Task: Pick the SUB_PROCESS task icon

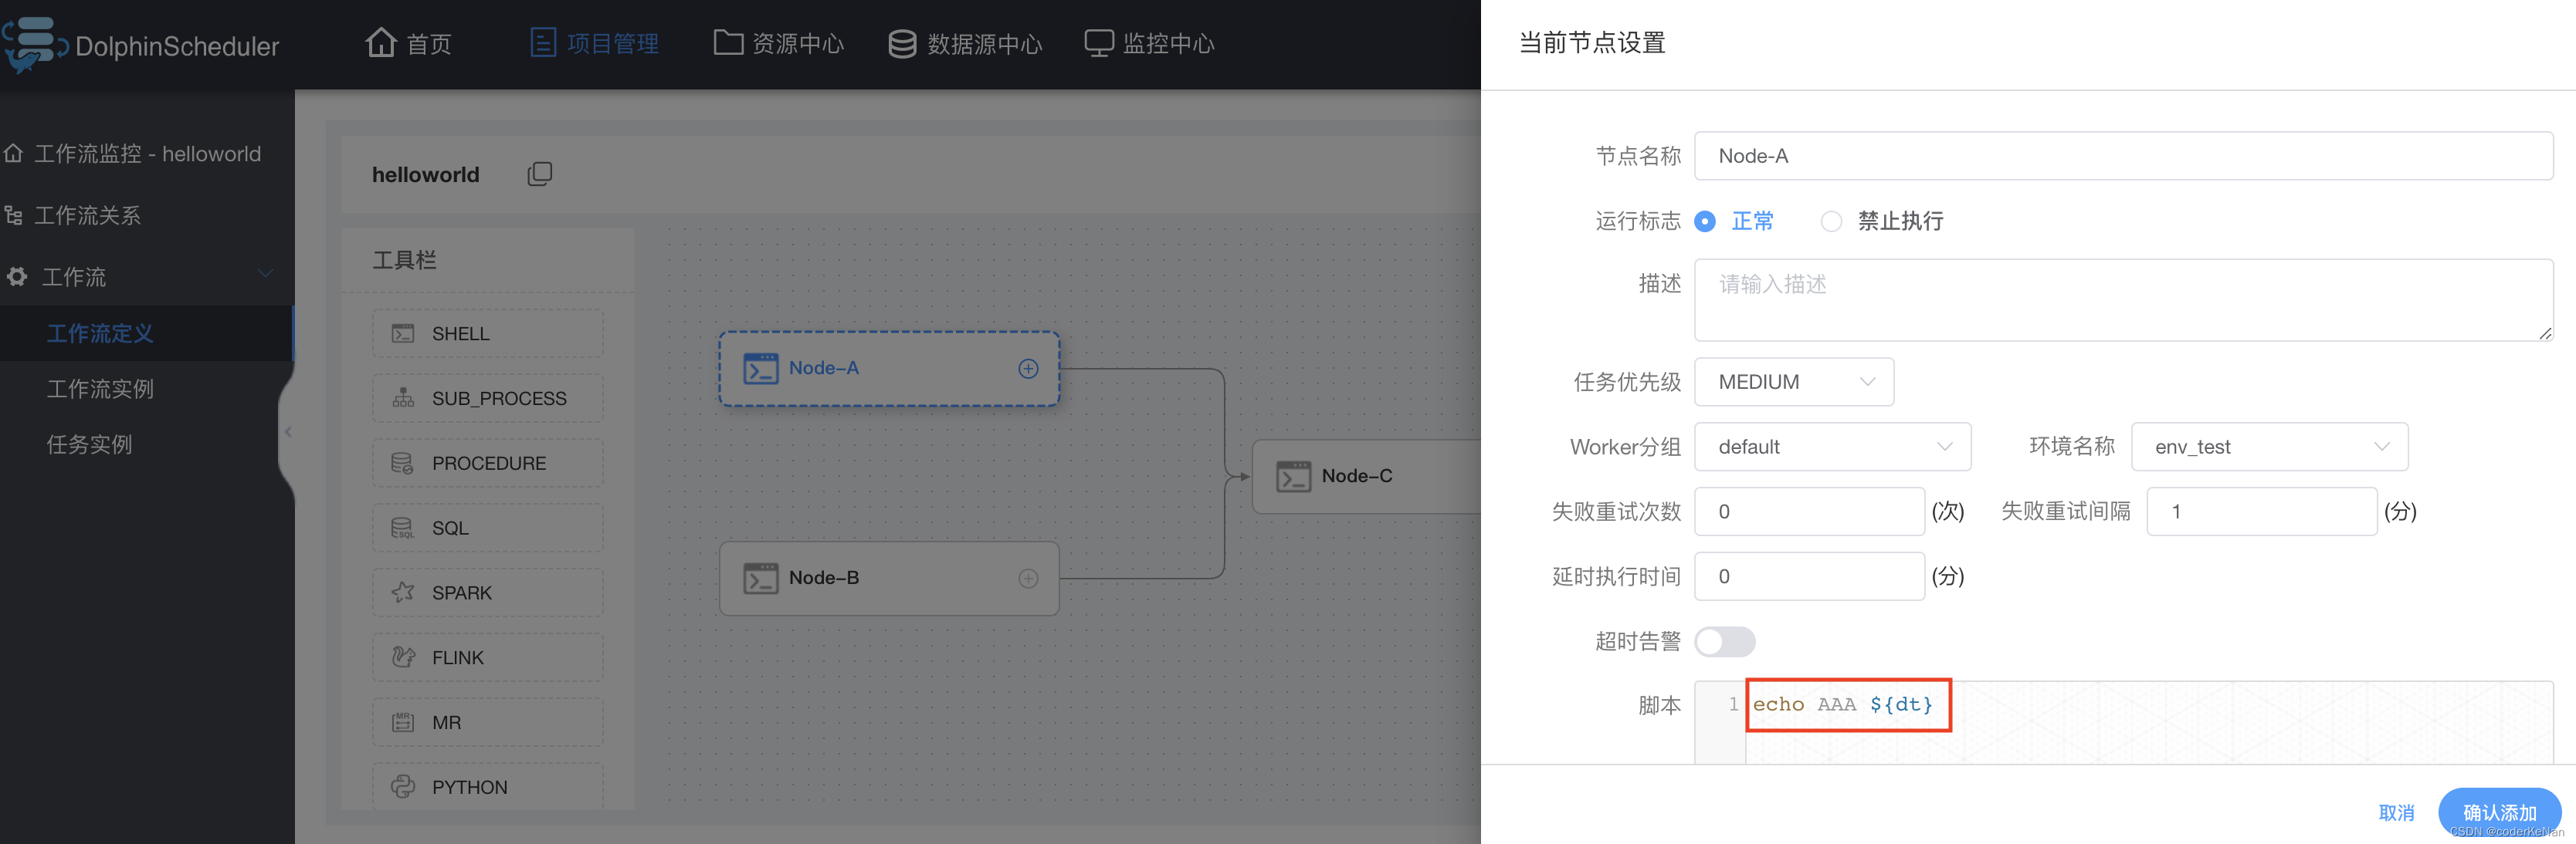Action: (403, 399)
